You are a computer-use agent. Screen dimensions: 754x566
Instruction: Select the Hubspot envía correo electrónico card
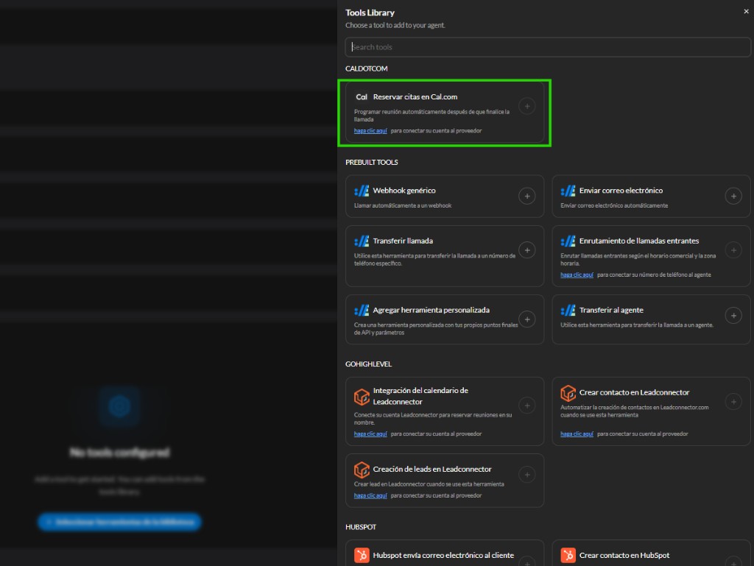444,553
